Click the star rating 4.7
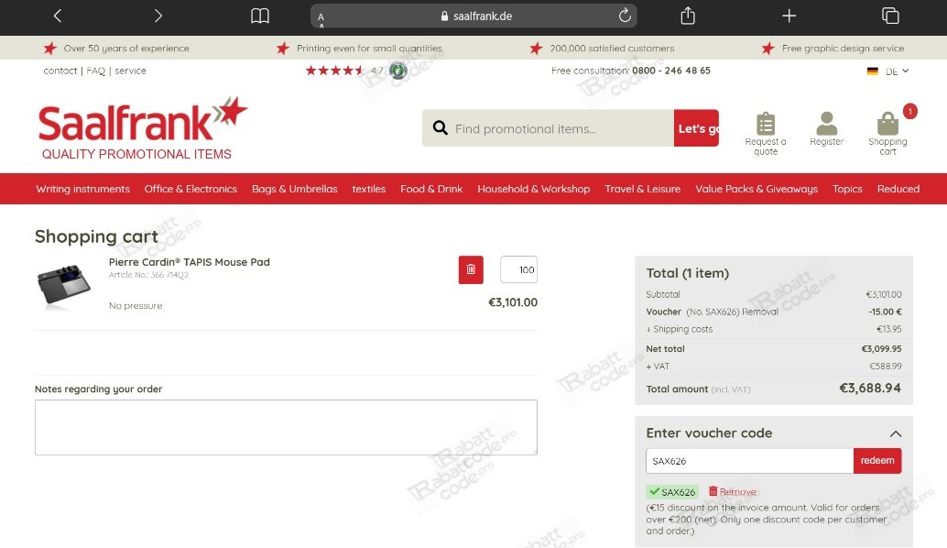 pyautogui.click(x=343, y=71)
